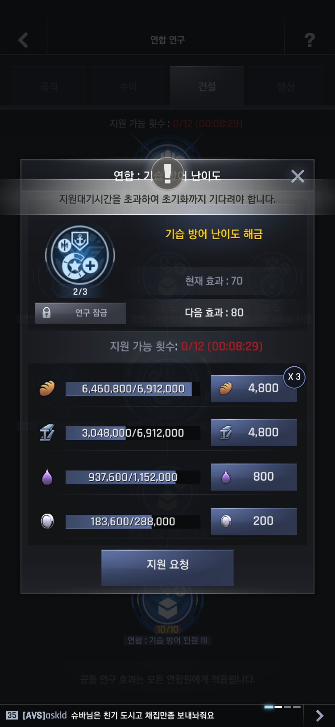Click the food donation progress bar
This screenshot has height=727, width=335.
click(133, 389)
